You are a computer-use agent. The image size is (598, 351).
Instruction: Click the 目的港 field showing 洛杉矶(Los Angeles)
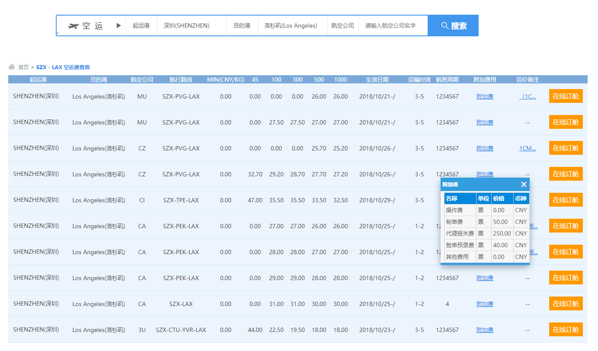click(292, 26)
